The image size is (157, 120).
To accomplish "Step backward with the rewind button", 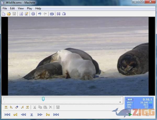I will click(x=24, y=115).
